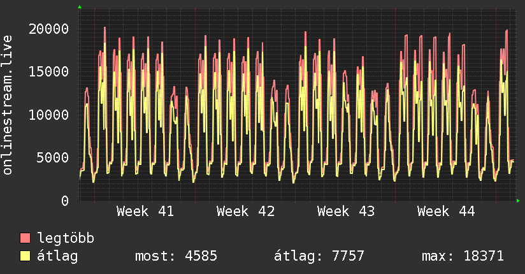Click the max: 18371 statistic
525x274 pixels.
click(463, 256)
